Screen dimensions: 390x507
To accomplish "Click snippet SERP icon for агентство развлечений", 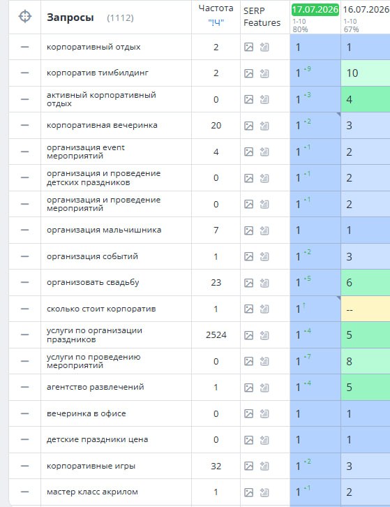I will click(264, 388).
